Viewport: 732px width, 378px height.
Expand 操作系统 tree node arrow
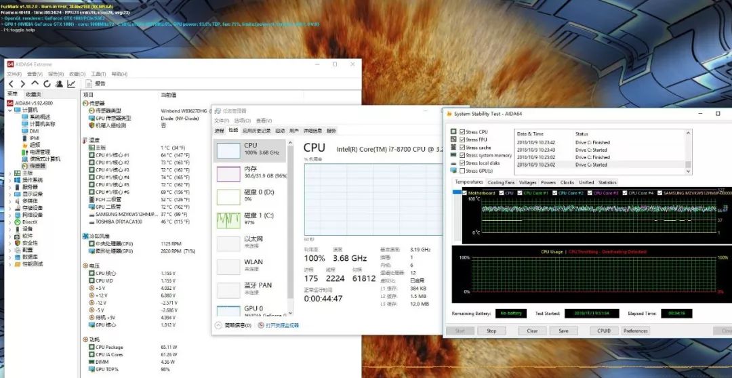coord(10,180)
